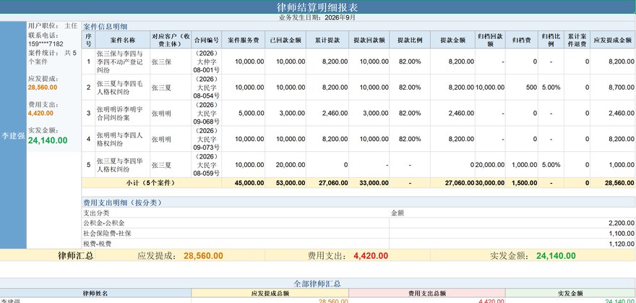This screenshot has width=636, height=303.
Task: Click the 应发提成总额 header at bottom
Action: pyautogui.click(x=270, y=293)
